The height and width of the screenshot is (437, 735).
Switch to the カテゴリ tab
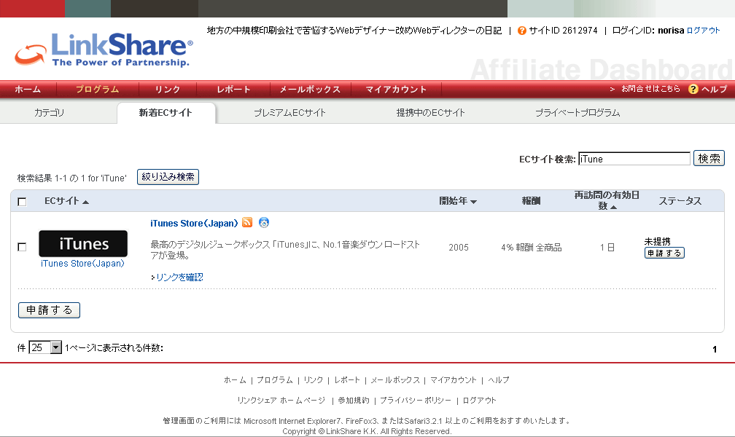click(50, 113)
